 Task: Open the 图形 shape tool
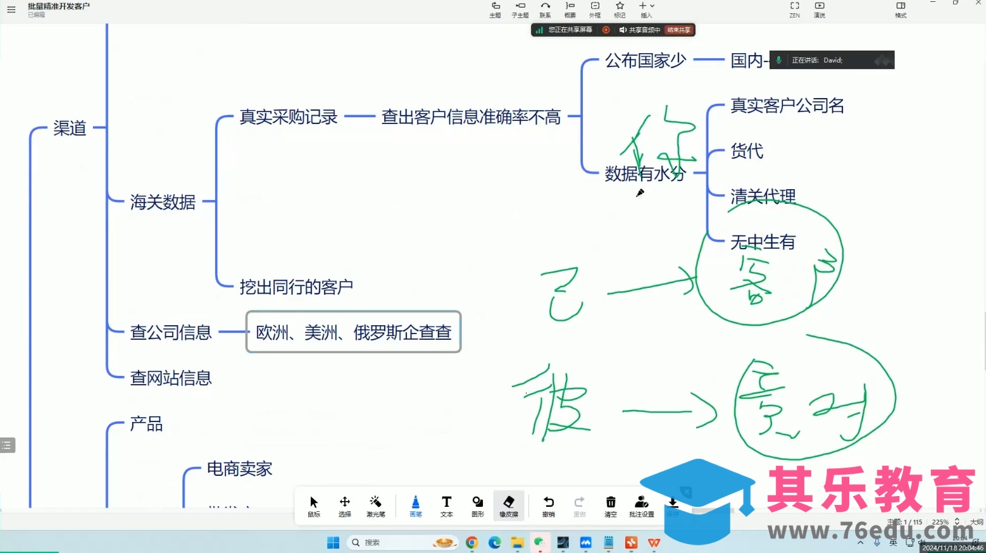click(477, 506)
